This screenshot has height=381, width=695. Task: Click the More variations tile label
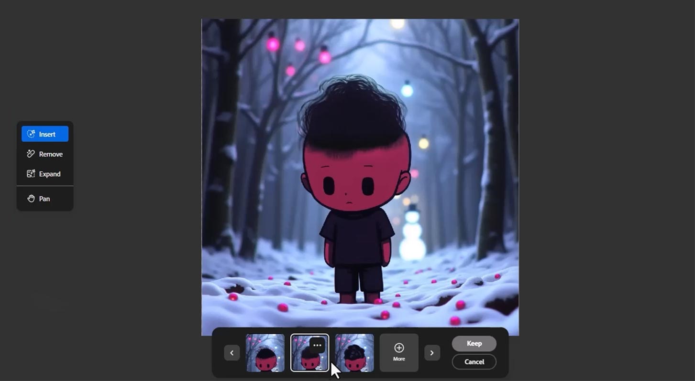point(399,359)
